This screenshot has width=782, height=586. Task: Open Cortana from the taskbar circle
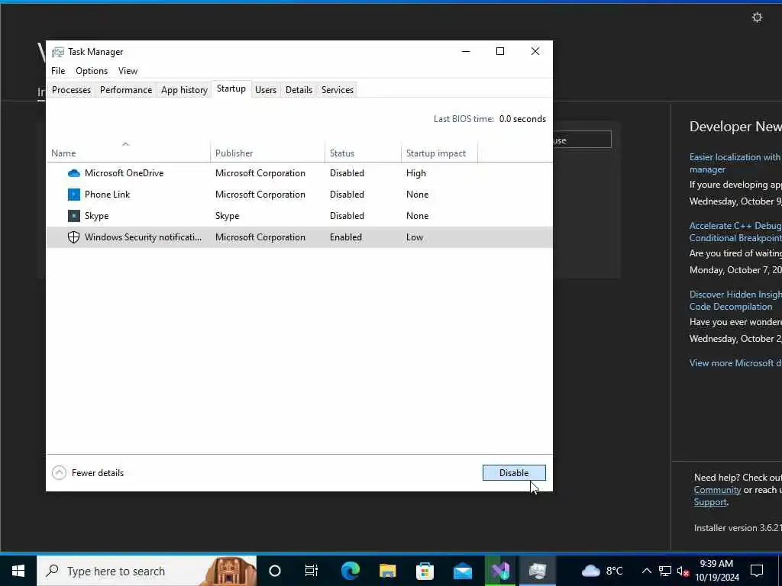275,571
